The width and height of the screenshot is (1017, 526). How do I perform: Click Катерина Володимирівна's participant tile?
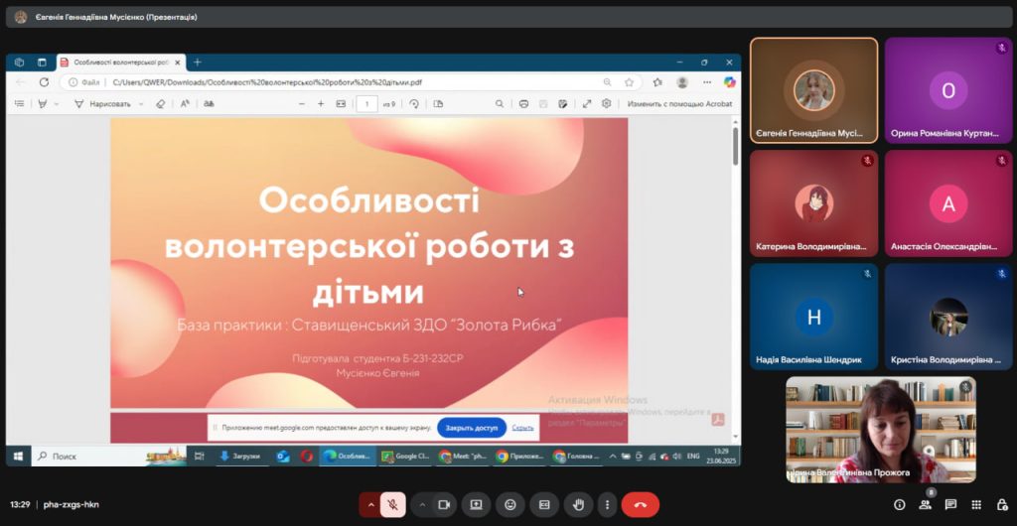click(813, 203)
